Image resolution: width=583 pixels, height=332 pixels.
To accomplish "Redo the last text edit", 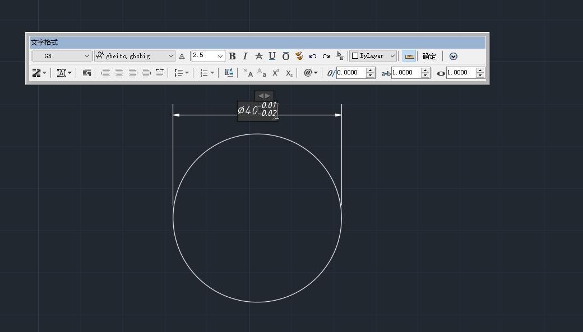I will 326,56.
